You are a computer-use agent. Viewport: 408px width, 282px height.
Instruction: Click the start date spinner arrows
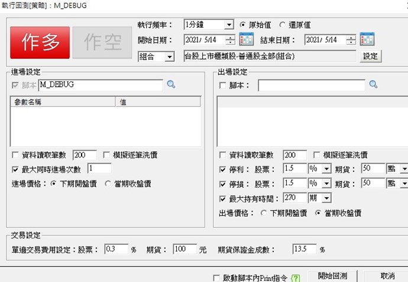coord(231,40)
